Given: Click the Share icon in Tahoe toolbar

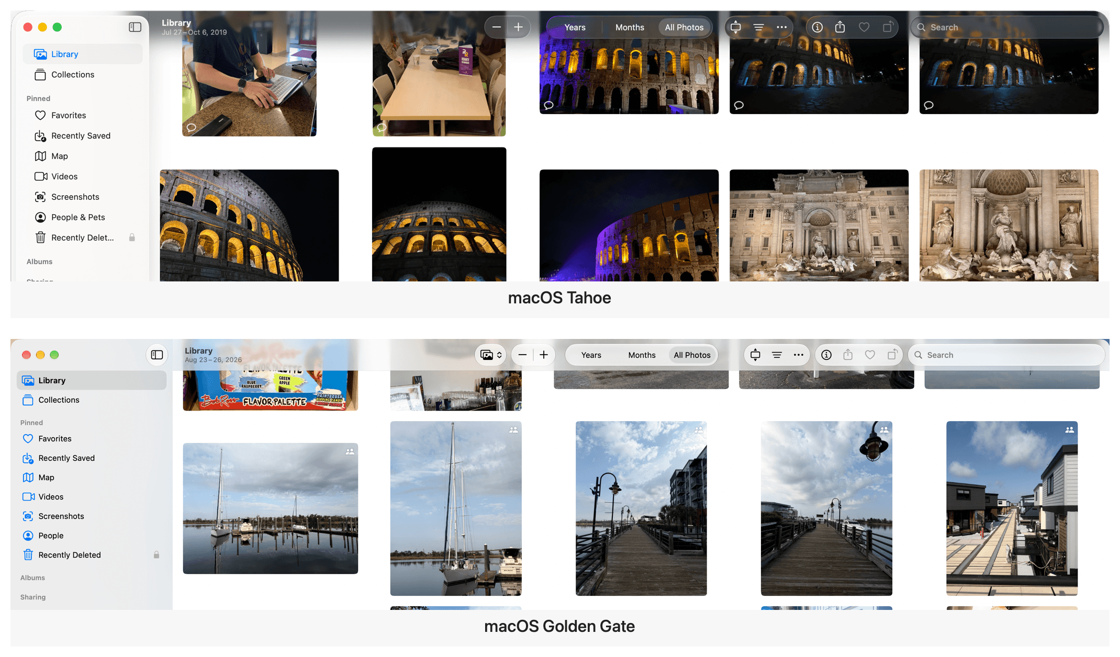Looking at the screenshot, I should tap(840, 27).
